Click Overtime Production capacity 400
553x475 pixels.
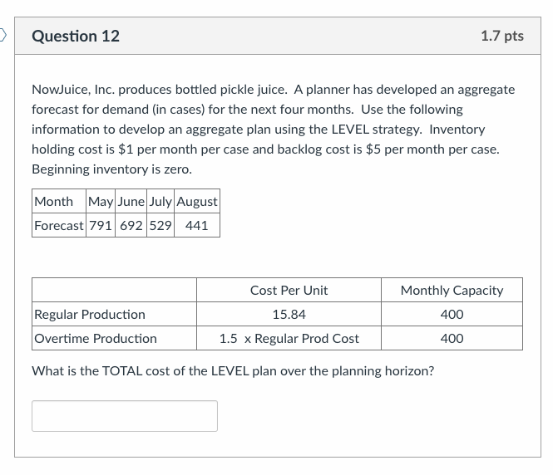tap(452, 338)
